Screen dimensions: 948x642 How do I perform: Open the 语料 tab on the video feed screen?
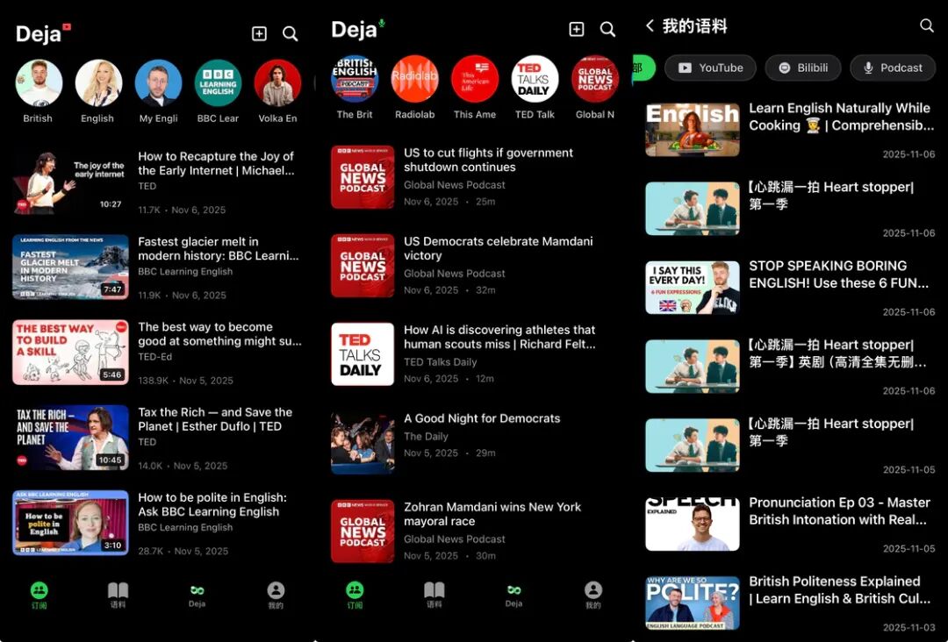tap(118, 595)
